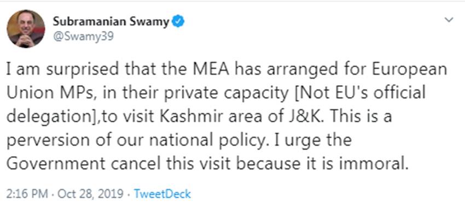Click the 2:16 PM timestamp
Screen dimensions: 465x208
tap(27, 194)
